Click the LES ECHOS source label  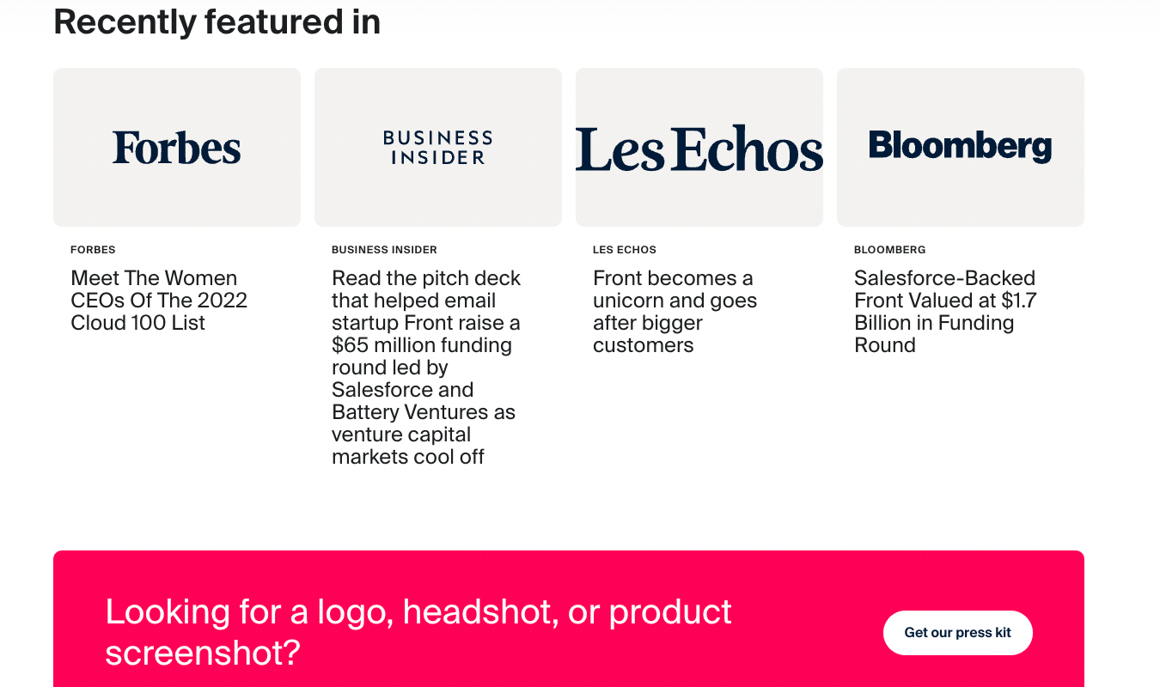pos(624,250)
